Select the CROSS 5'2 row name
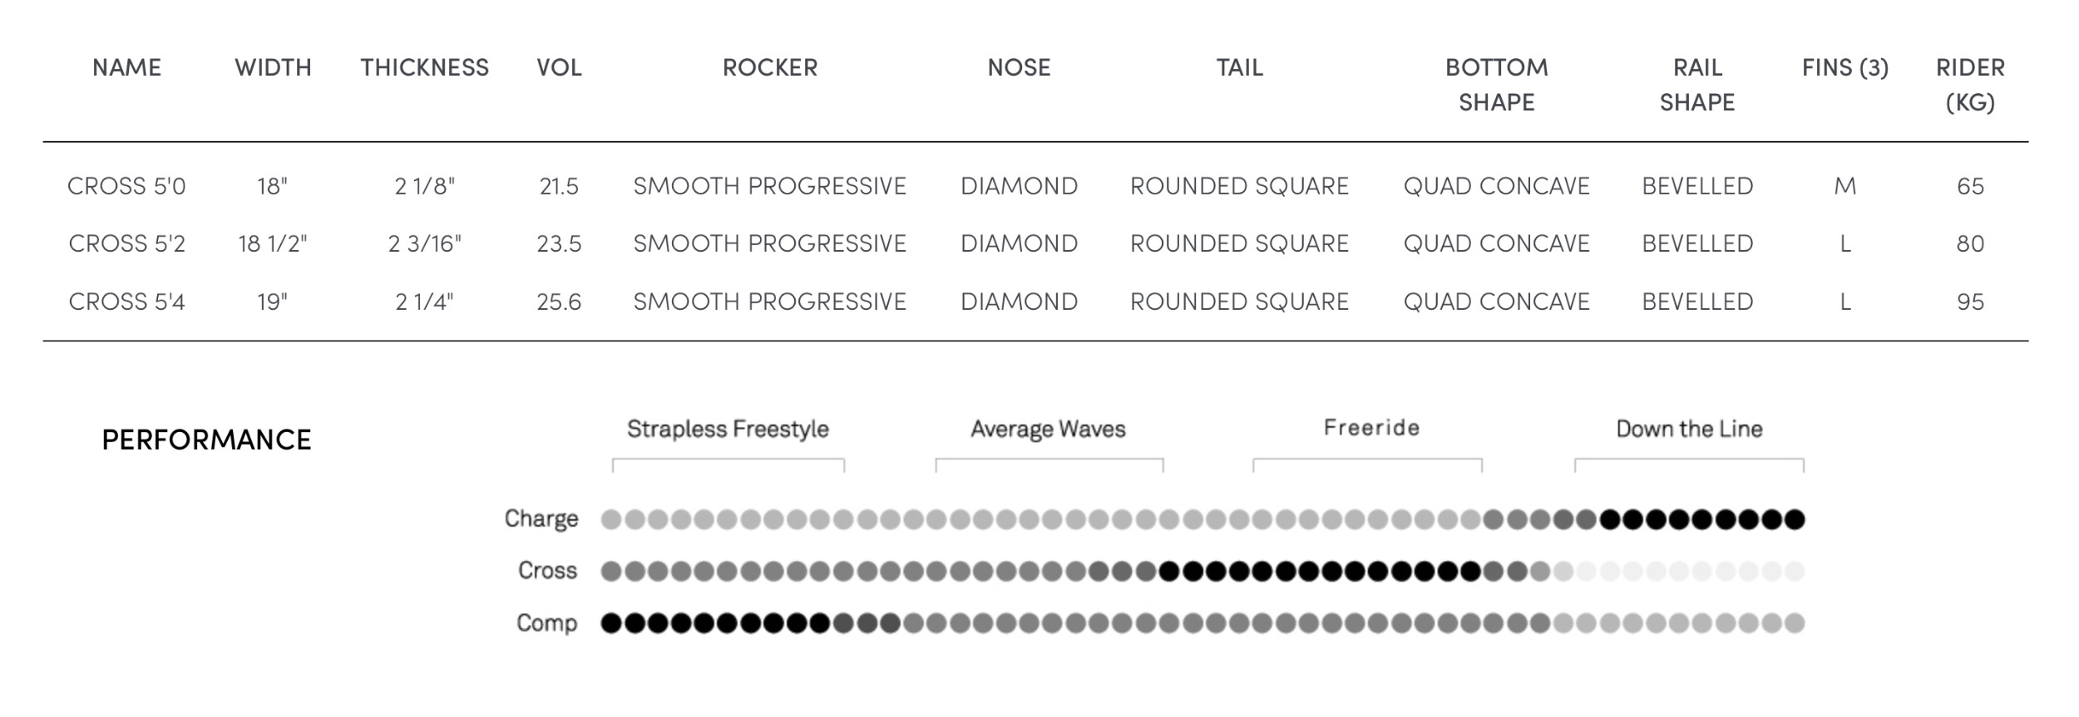 126,243
